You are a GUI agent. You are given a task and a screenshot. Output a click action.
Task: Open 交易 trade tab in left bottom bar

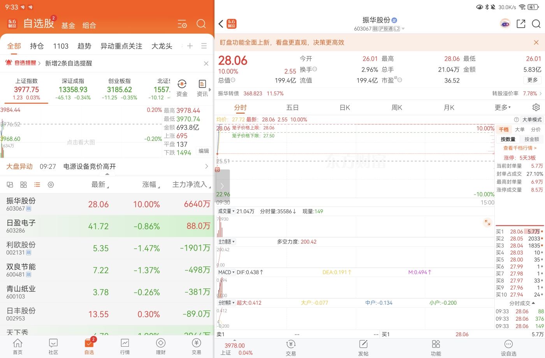(197, 346)
